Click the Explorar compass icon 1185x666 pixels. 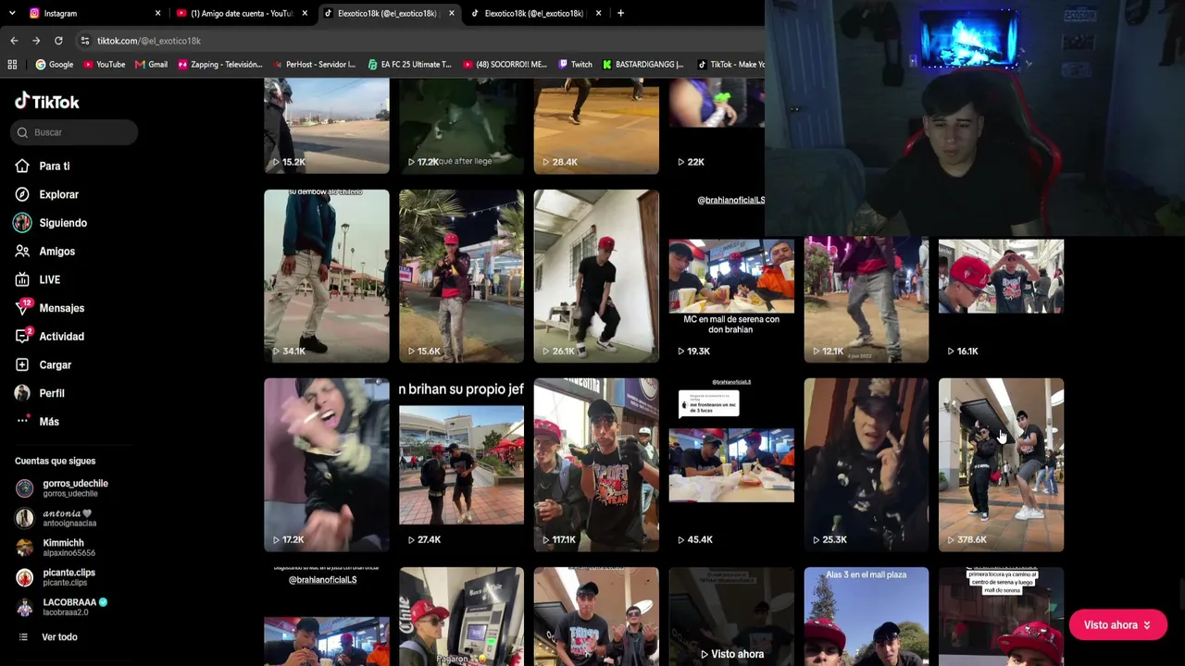click(x=22, y=195)
